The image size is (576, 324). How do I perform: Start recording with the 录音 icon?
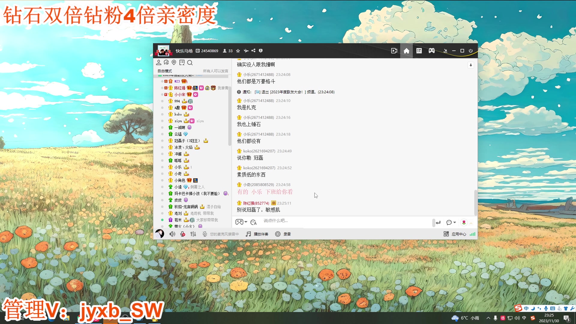click(x=278, y=234)
